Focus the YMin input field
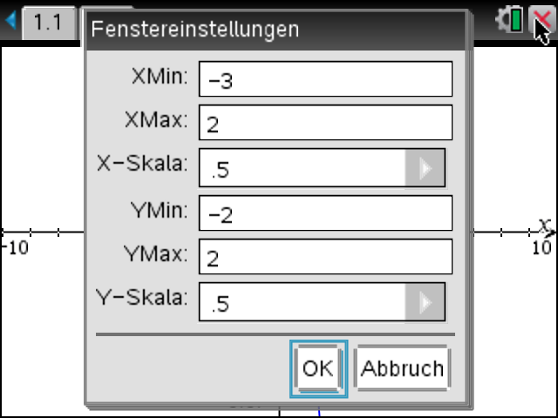Viewport: 558px width, 418px height. pyautogui.click(x=325, y=213)
